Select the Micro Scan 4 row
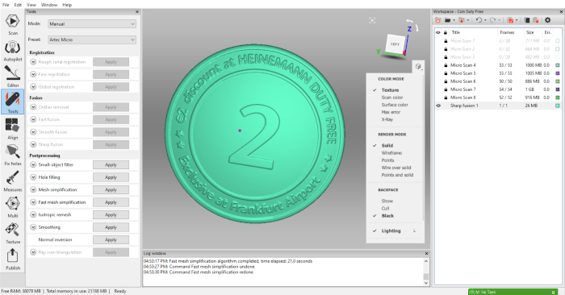565x295 pixels. 498,65
